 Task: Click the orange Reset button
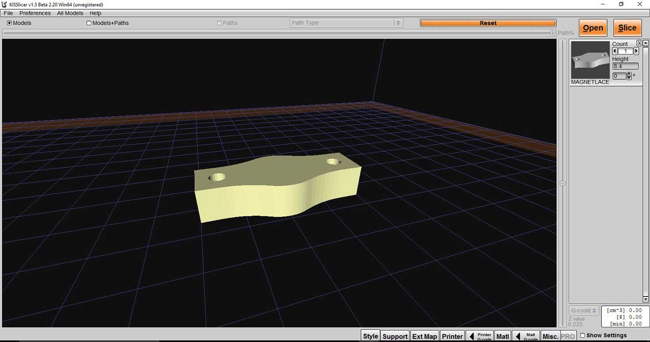[488, 23]
